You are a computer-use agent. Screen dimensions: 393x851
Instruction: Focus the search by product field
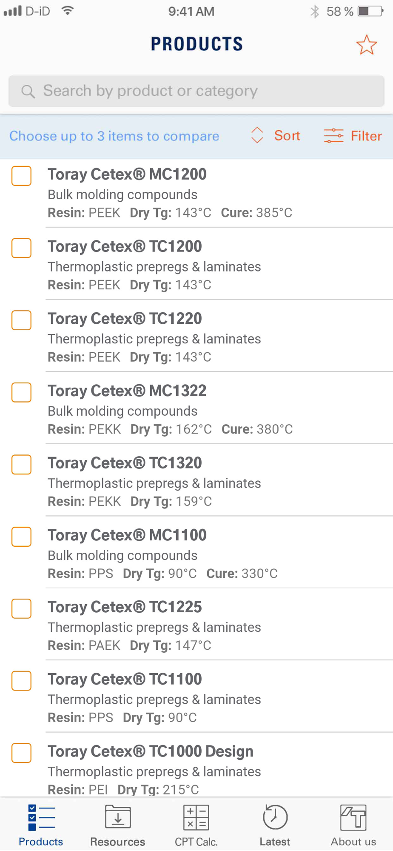point(196,91)
